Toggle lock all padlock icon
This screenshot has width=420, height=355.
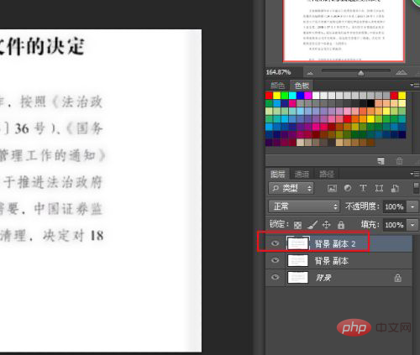(x=341, y=225)
